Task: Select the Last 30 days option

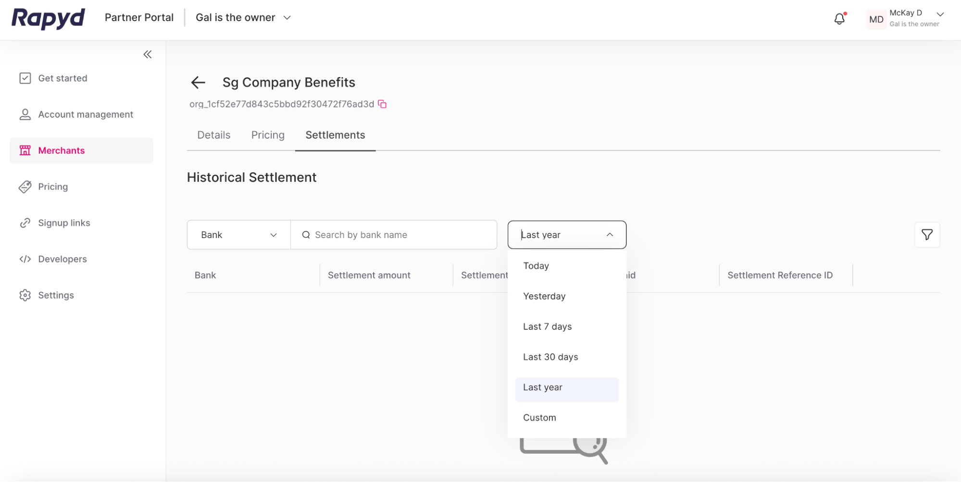Action: pos(550,357)
